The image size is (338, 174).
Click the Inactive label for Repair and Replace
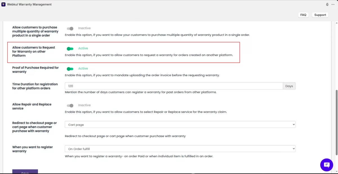(84, 105)
